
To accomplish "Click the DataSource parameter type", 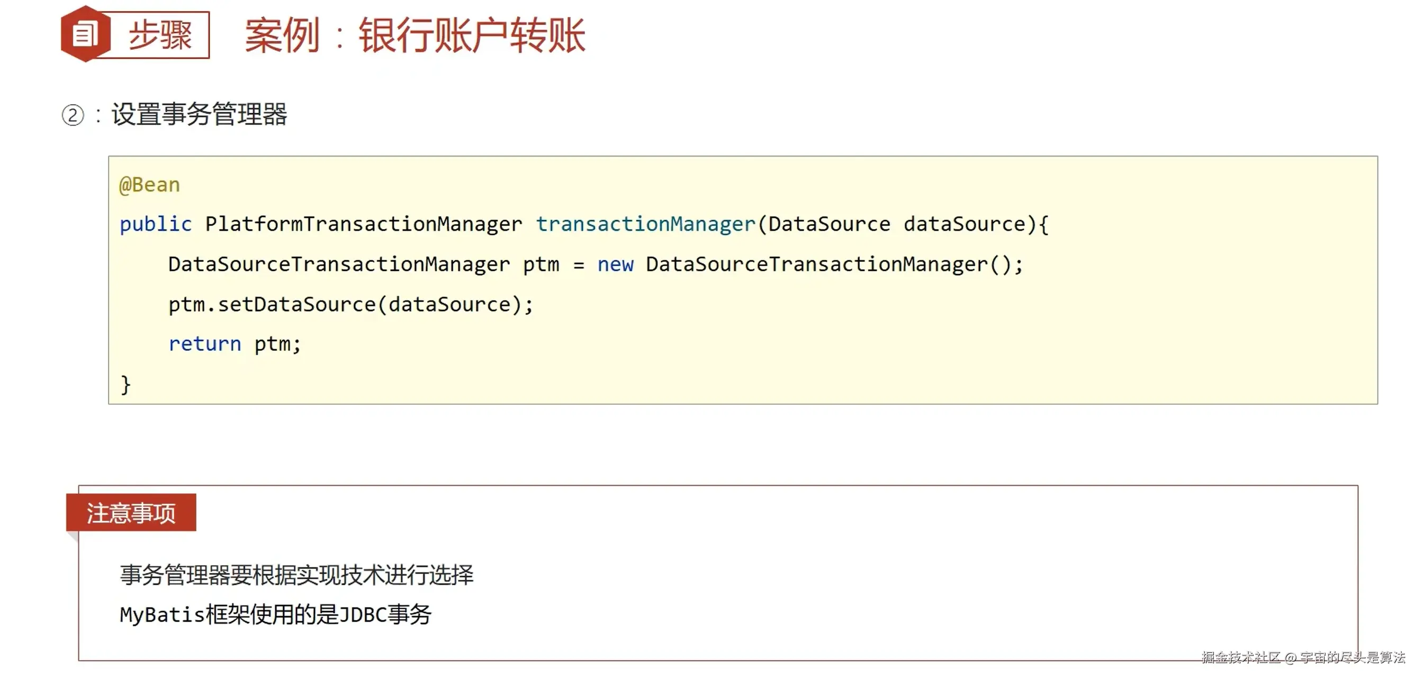I will click(828, 224).
